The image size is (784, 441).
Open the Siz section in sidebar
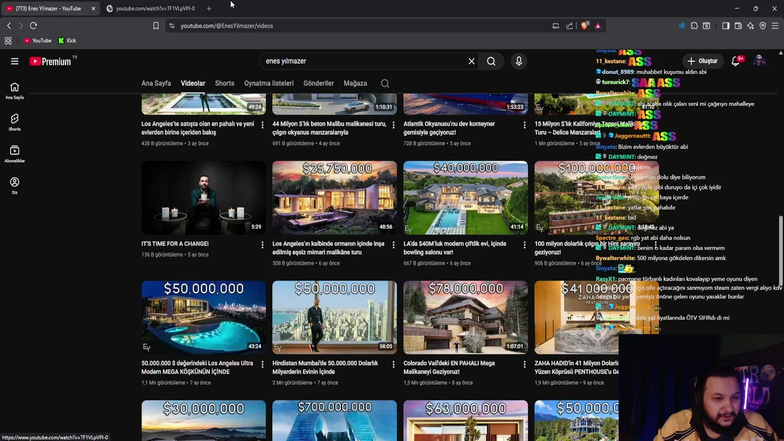pos(15,186)
